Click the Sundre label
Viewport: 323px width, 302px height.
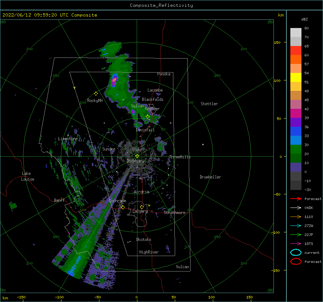pos(109,149)
